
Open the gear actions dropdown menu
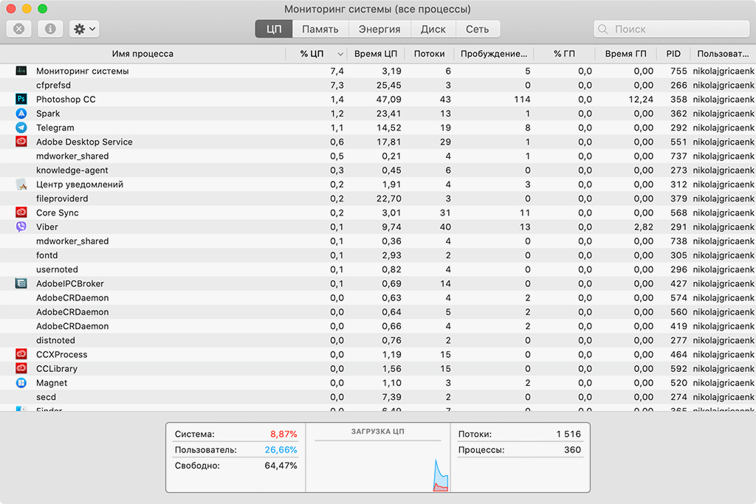[84, 29]
